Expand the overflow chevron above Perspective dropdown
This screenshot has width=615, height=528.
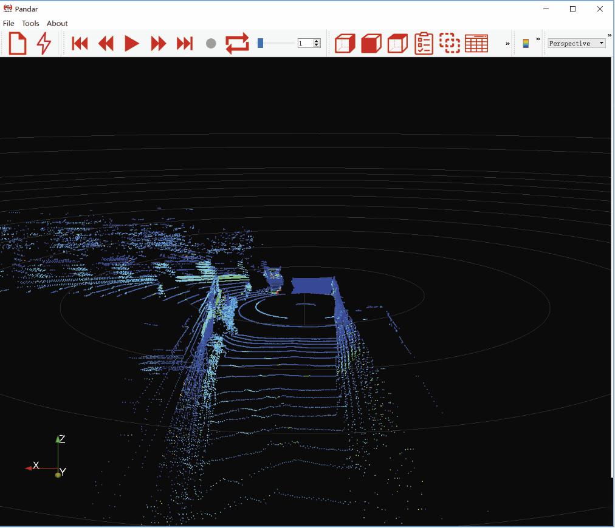coord(610,35)
